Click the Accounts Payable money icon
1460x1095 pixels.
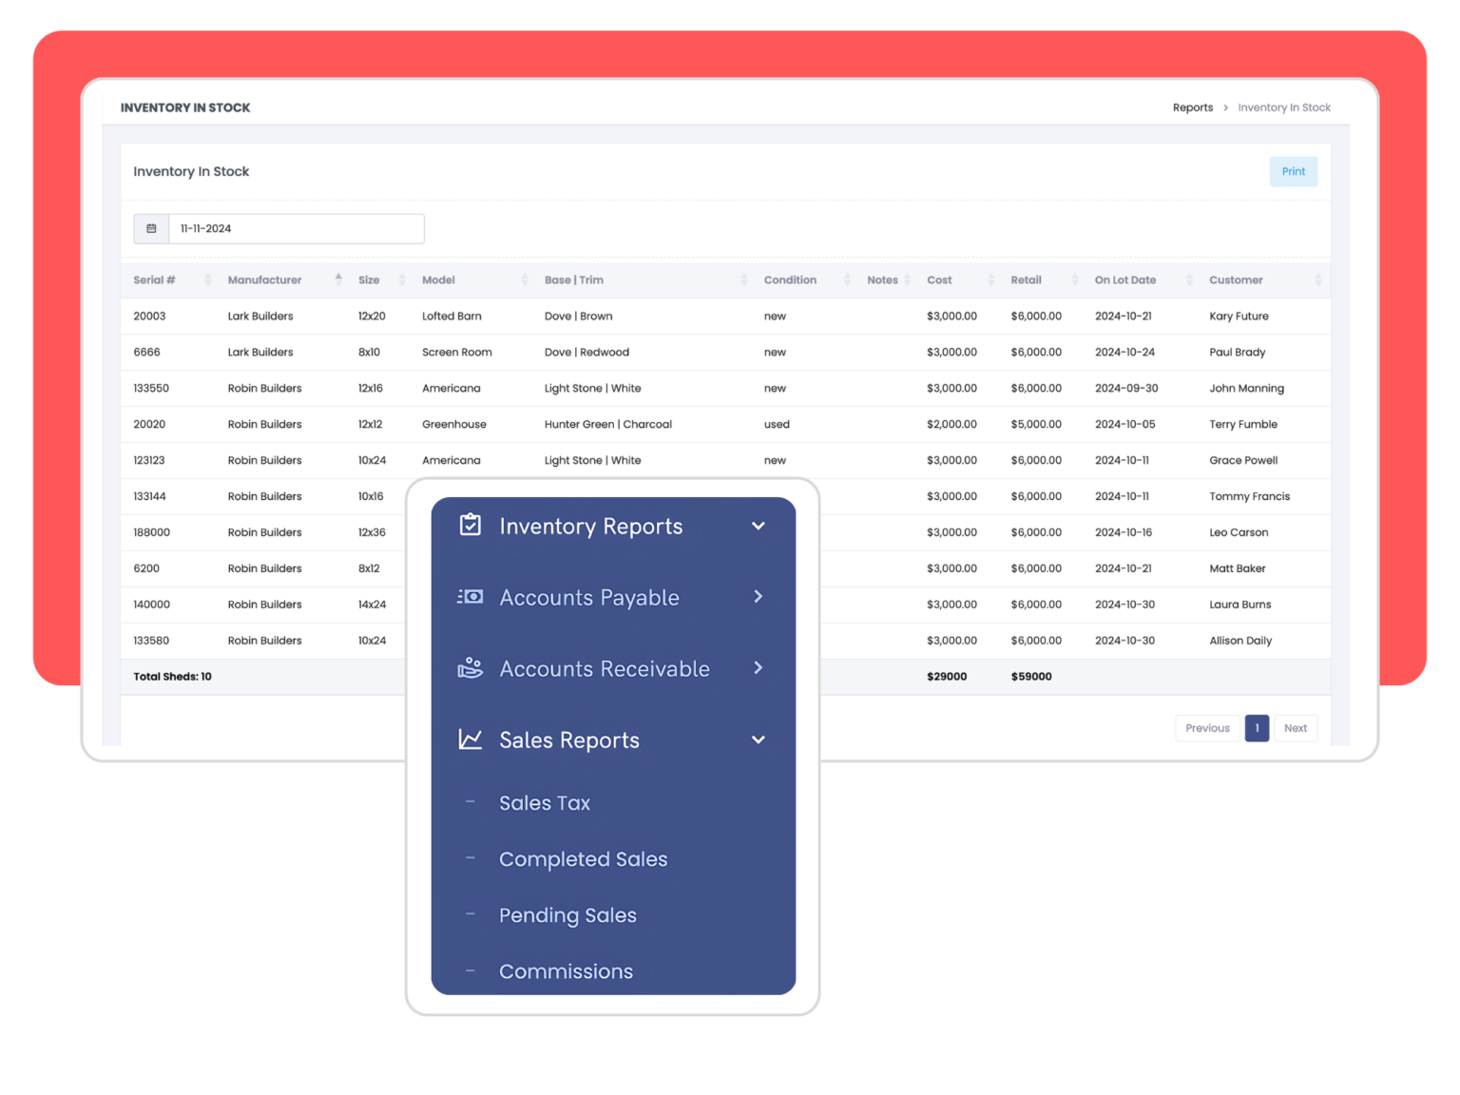point(470,597)
